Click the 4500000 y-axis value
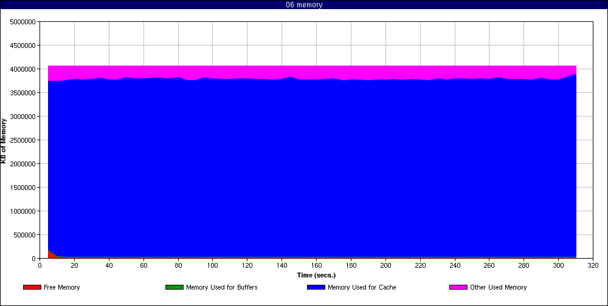 pos(24,46)
